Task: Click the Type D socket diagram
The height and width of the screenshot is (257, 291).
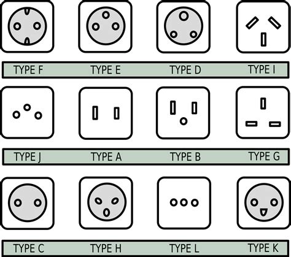Action: (184, 26)
